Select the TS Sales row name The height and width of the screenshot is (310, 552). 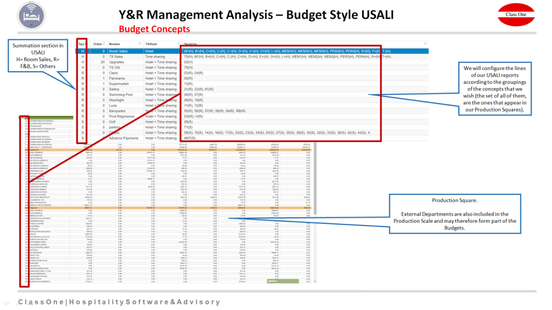click(116, 57)
